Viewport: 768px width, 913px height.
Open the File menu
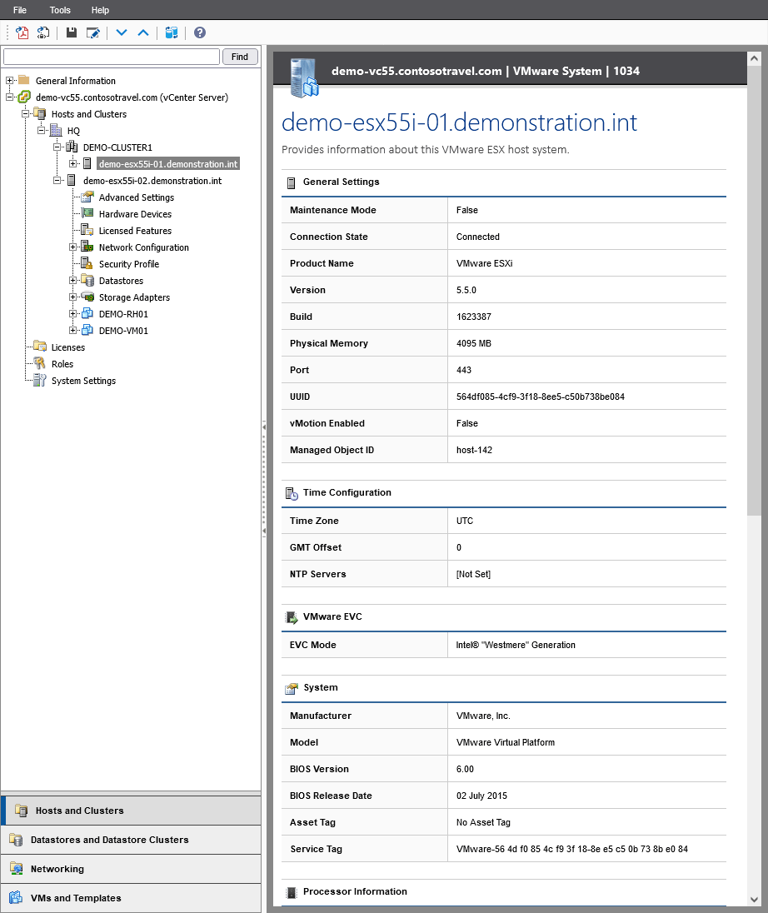[20, 10]
